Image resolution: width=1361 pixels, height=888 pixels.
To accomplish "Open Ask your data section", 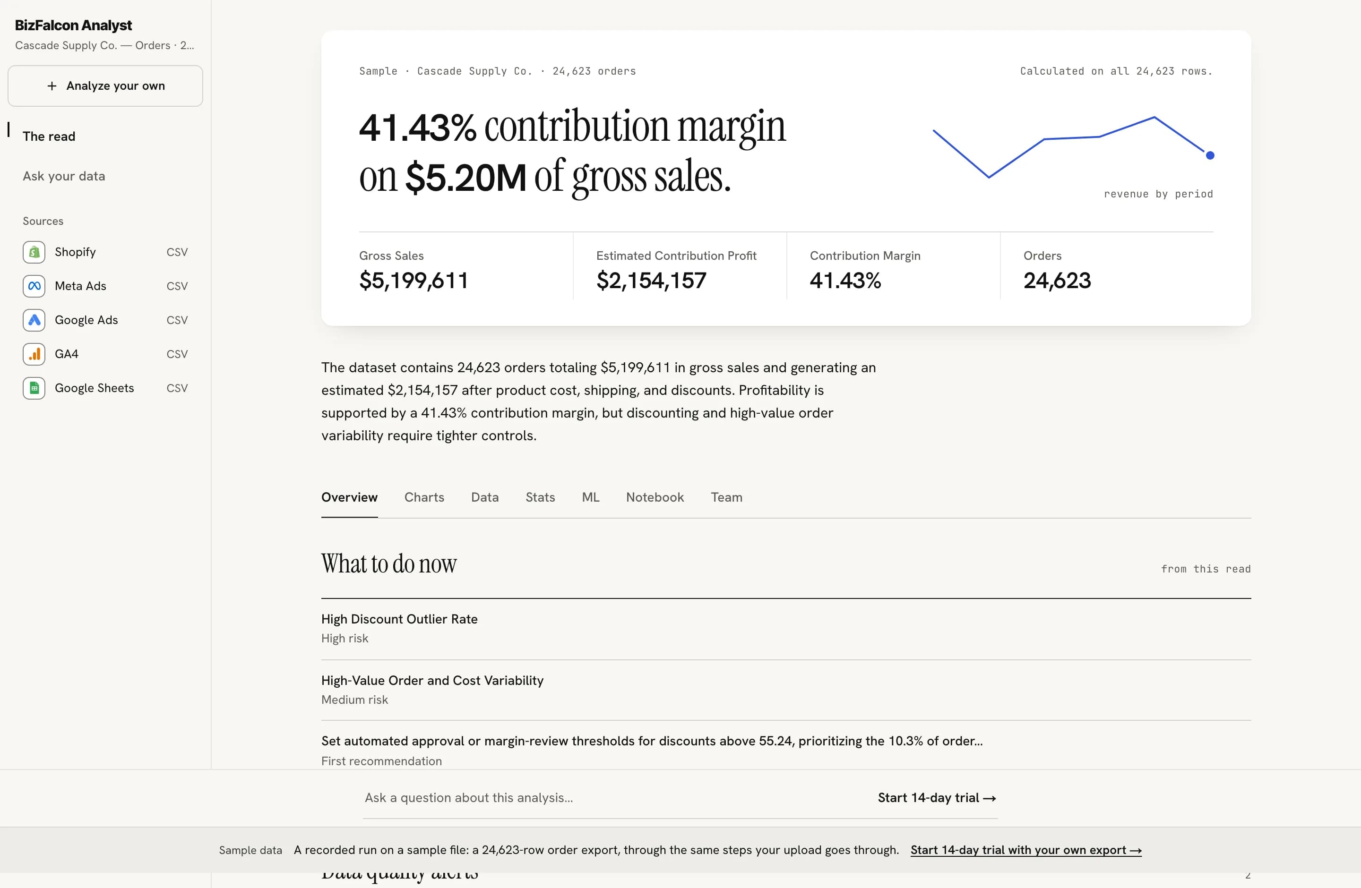I will (64, 176).
